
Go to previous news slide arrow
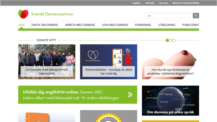tap(22, 60)
